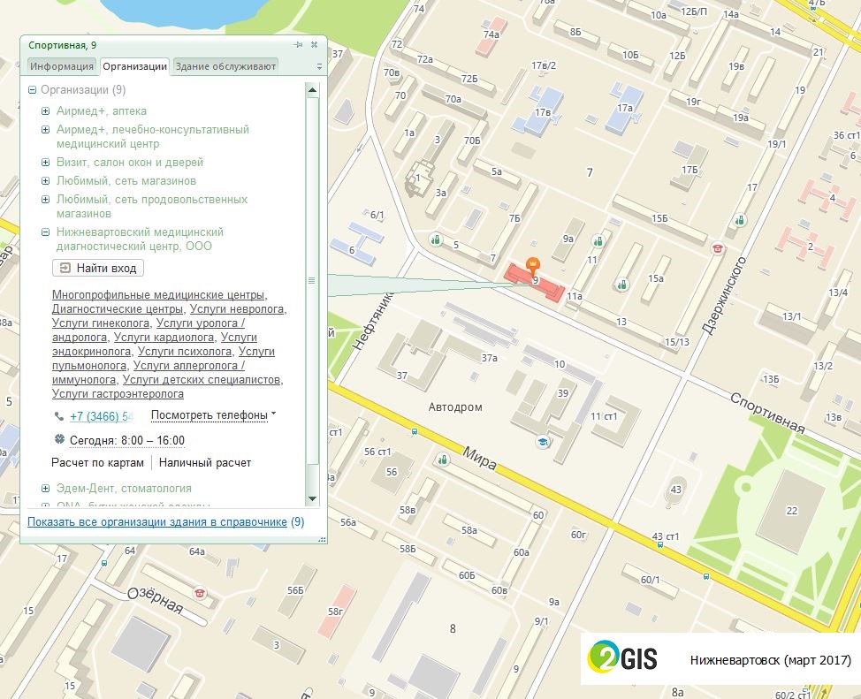Screen dimensions: 861x699
Task: Collapse the Организации (9) tree root
Action: (33, 89)
